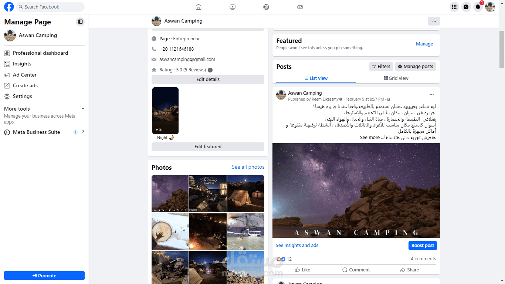
Task: Click the phone number +20 1121646188
Action: tap(177, 49)
